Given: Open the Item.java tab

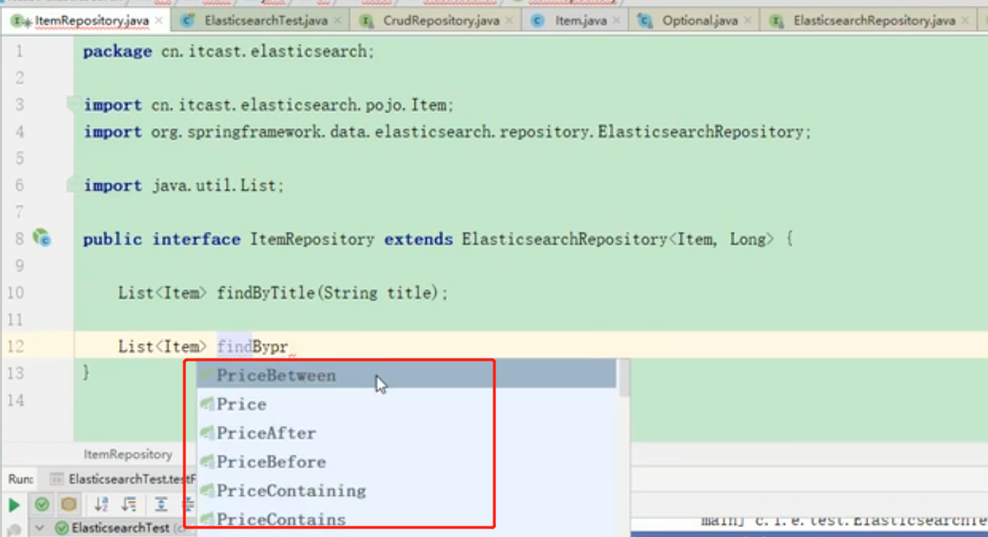Looking at the screenshot, I should (x=580, y=21).
